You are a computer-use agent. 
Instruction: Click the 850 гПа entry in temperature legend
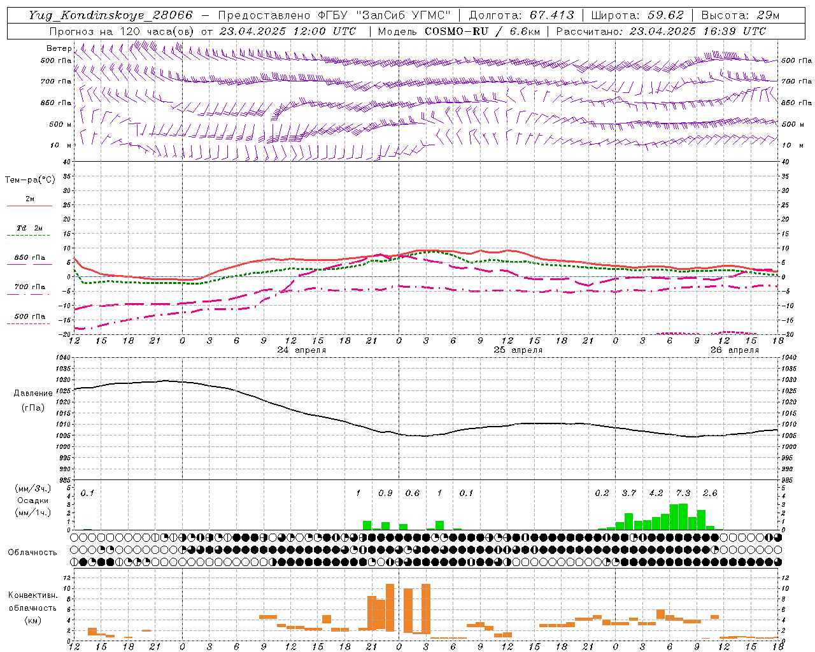pos(30,260)
